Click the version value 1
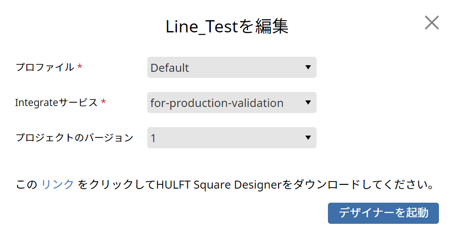Screen dimensions: 454x236 [153, 138]
